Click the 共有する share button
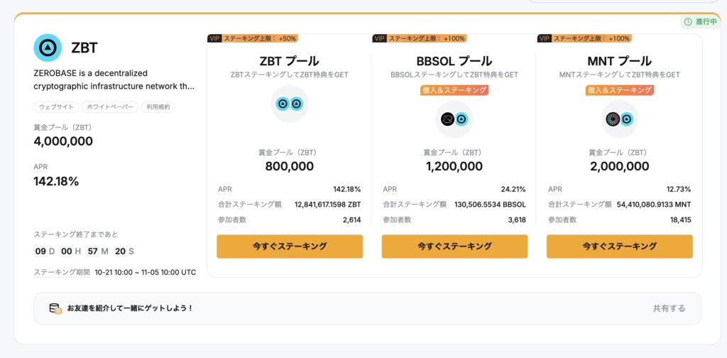 pyautogui.click(x=669, y=308)
